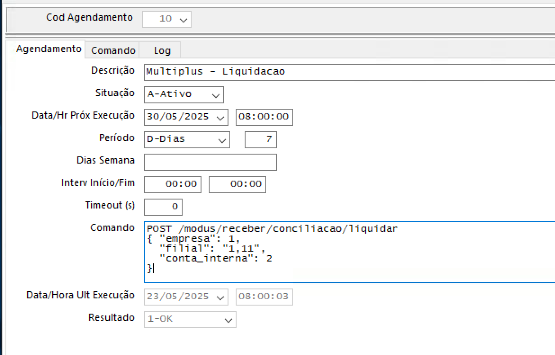Click the 08:00:00 next execution time field
The image size is (555, 355).
pos(264,117)
